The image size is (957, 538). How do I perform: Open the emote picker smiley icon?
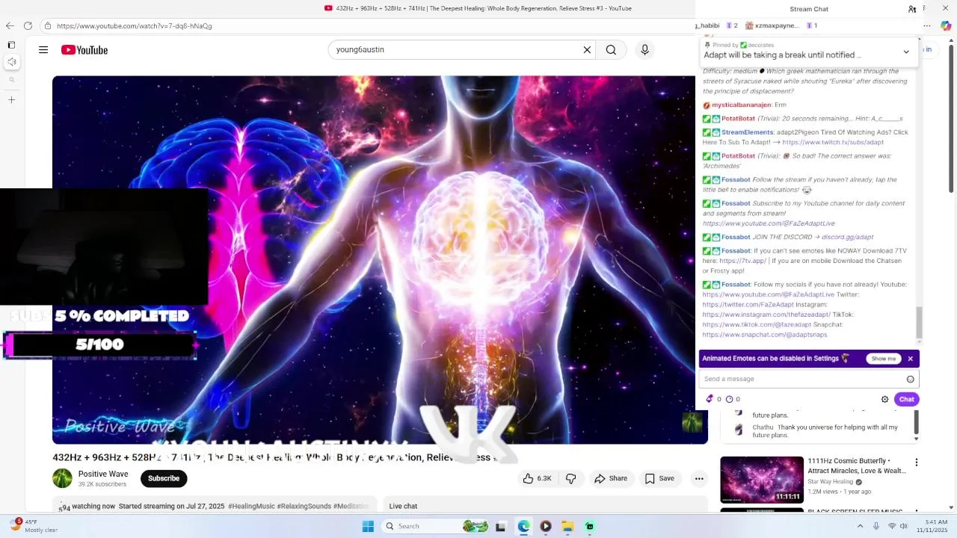(910, 379)
